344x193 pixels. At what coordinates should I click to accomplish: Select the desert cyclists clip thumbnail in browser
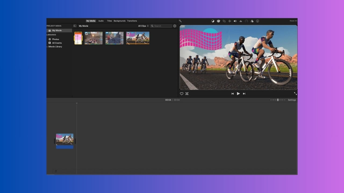pos(138,38)
